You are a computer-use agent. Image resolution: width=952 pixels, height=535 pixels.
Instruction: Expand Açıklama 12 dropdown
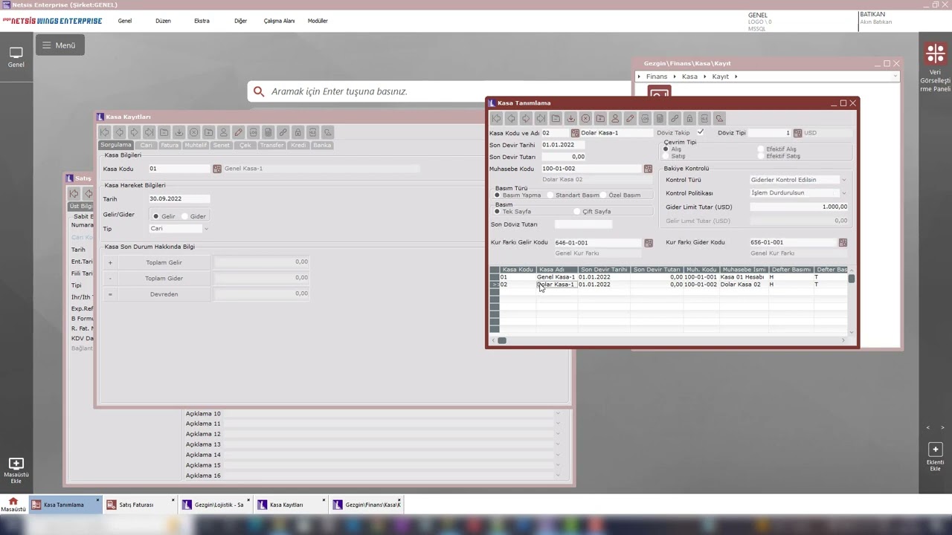click(558, 434)
